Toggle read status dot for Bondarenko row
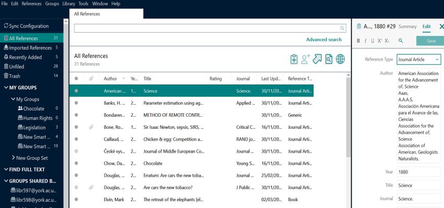The height and width of the screenshot is (208, 444). [x=76, y=115]
